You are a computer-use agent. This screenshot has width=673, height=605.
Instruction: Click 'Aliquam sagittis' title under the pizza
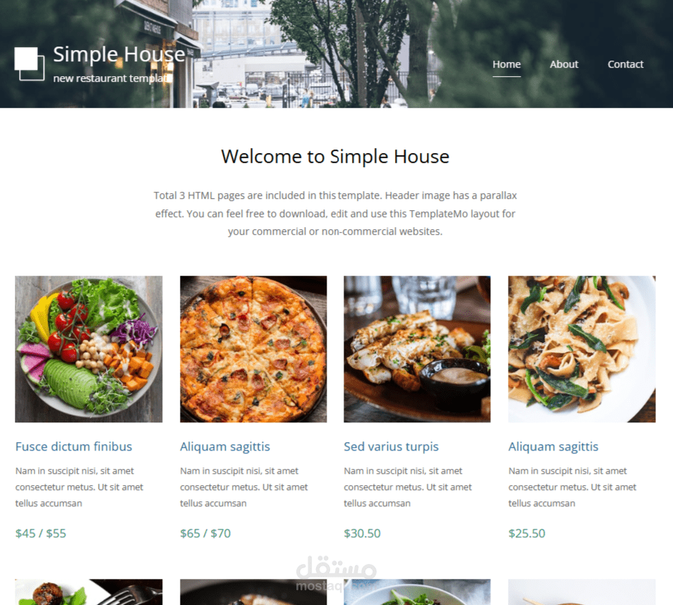point(225,446)
